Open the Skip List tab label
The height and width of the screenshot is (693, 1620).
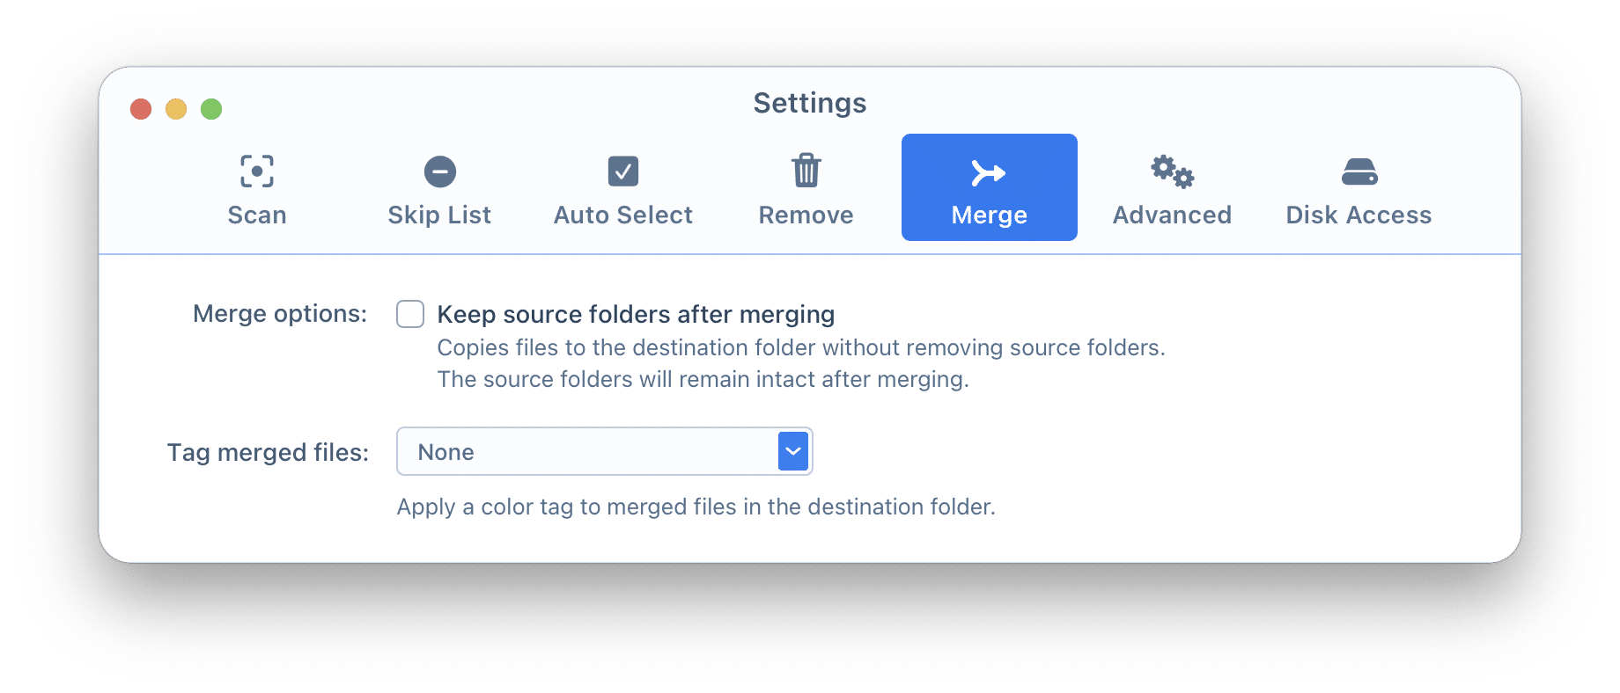439,215
